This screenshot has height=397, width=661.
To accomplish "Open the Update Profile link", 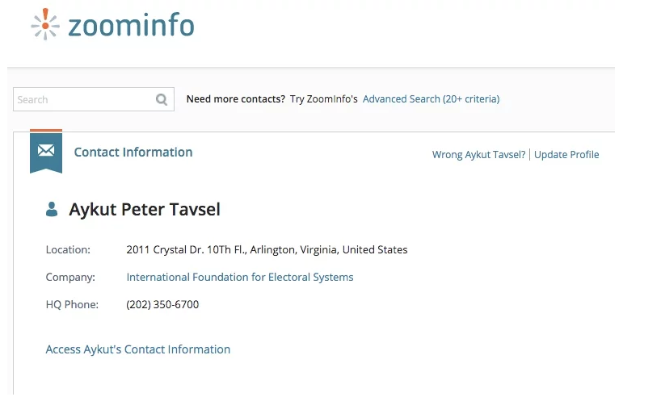I will pos(566,155).
